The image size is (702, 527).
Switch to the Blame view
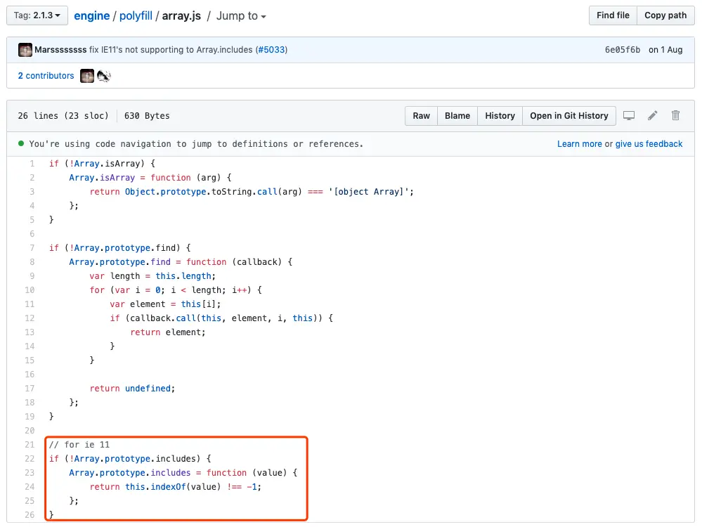pos(457,115)
